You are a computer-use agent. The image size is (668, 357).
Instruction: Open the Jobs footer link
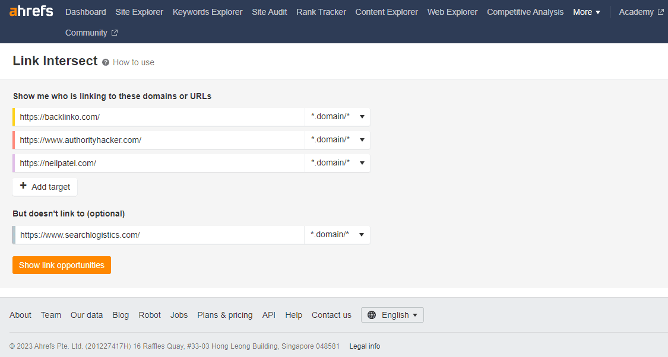179,315
